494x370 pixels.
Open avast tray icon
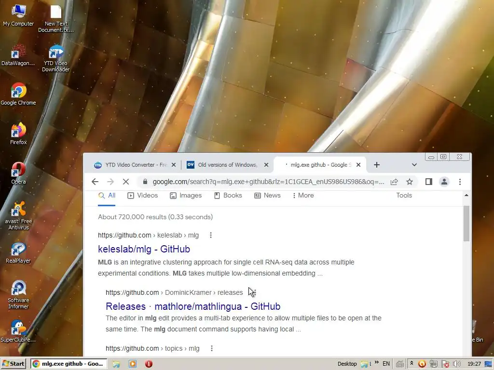point(422,364)
